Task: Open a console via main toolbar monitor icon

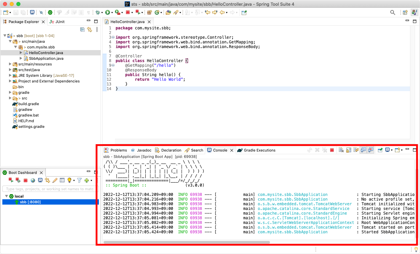Action: [x=32, y=12]
